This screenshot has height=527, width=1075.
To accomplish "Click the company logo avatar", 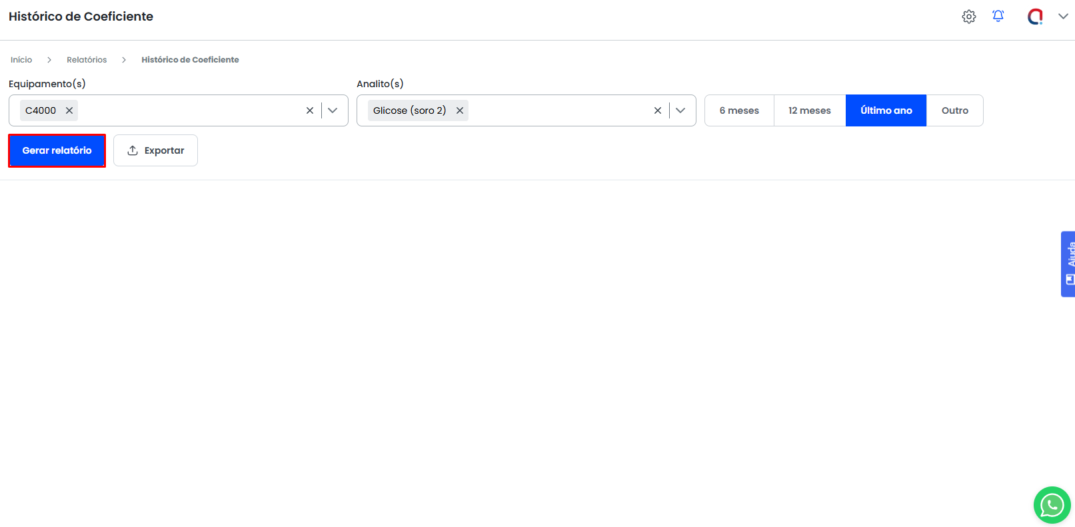I will coord(1034,17).
